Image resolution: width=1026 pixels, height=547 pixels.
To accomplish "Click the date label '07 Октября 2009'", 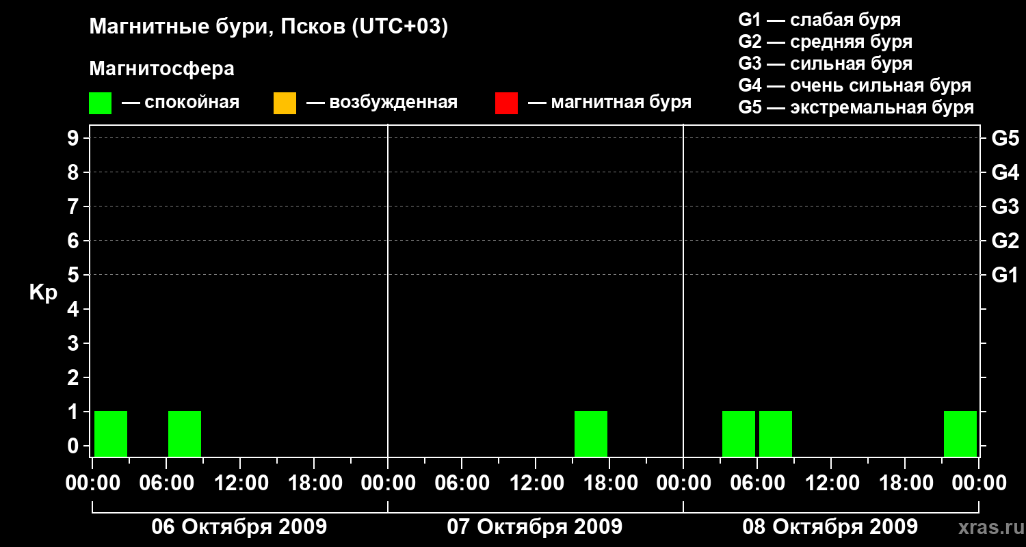I will pos(535,527).
